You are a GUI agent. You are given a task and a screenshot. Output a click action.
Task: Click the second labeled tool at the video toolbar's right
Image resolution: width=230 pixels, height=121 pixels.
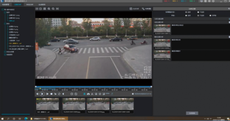[x=146, y=9]
